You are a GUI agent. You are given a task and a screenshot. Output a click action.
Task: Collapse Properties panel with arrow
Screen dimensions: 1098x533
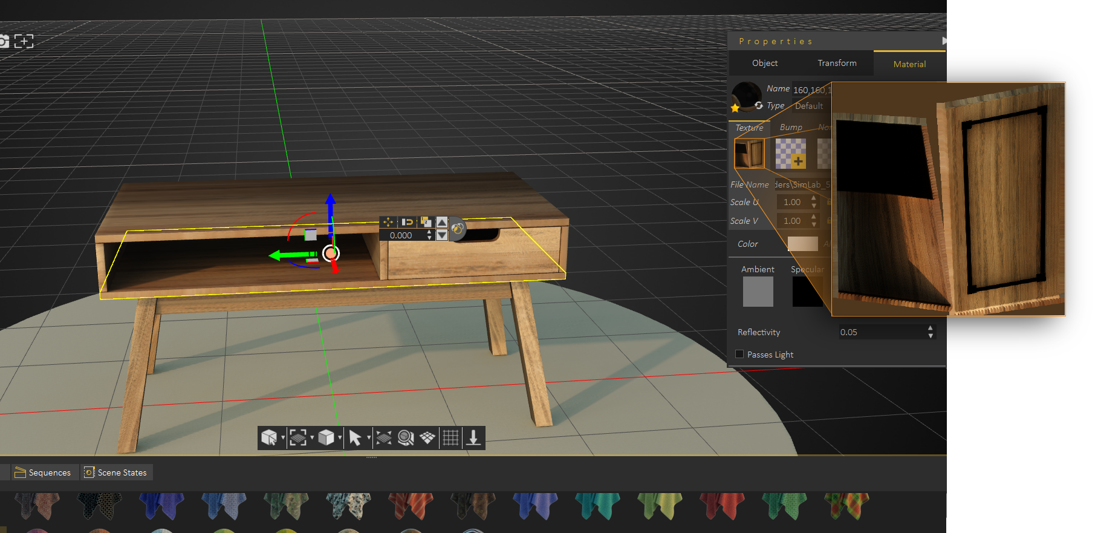[x=944, y=41]
